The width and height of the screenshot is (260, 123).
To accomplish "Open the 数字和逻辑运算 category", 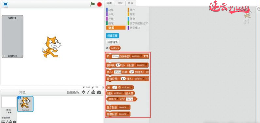I will (x=138, y=23).
